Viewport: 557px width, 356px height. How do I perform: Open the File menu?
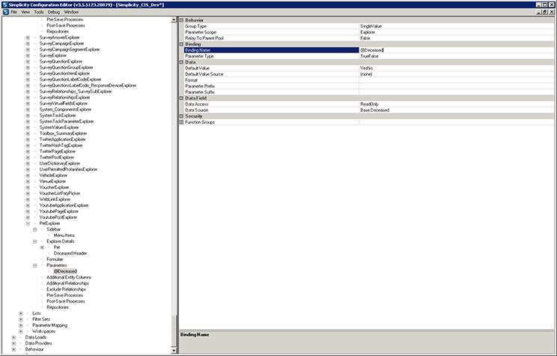14,12
